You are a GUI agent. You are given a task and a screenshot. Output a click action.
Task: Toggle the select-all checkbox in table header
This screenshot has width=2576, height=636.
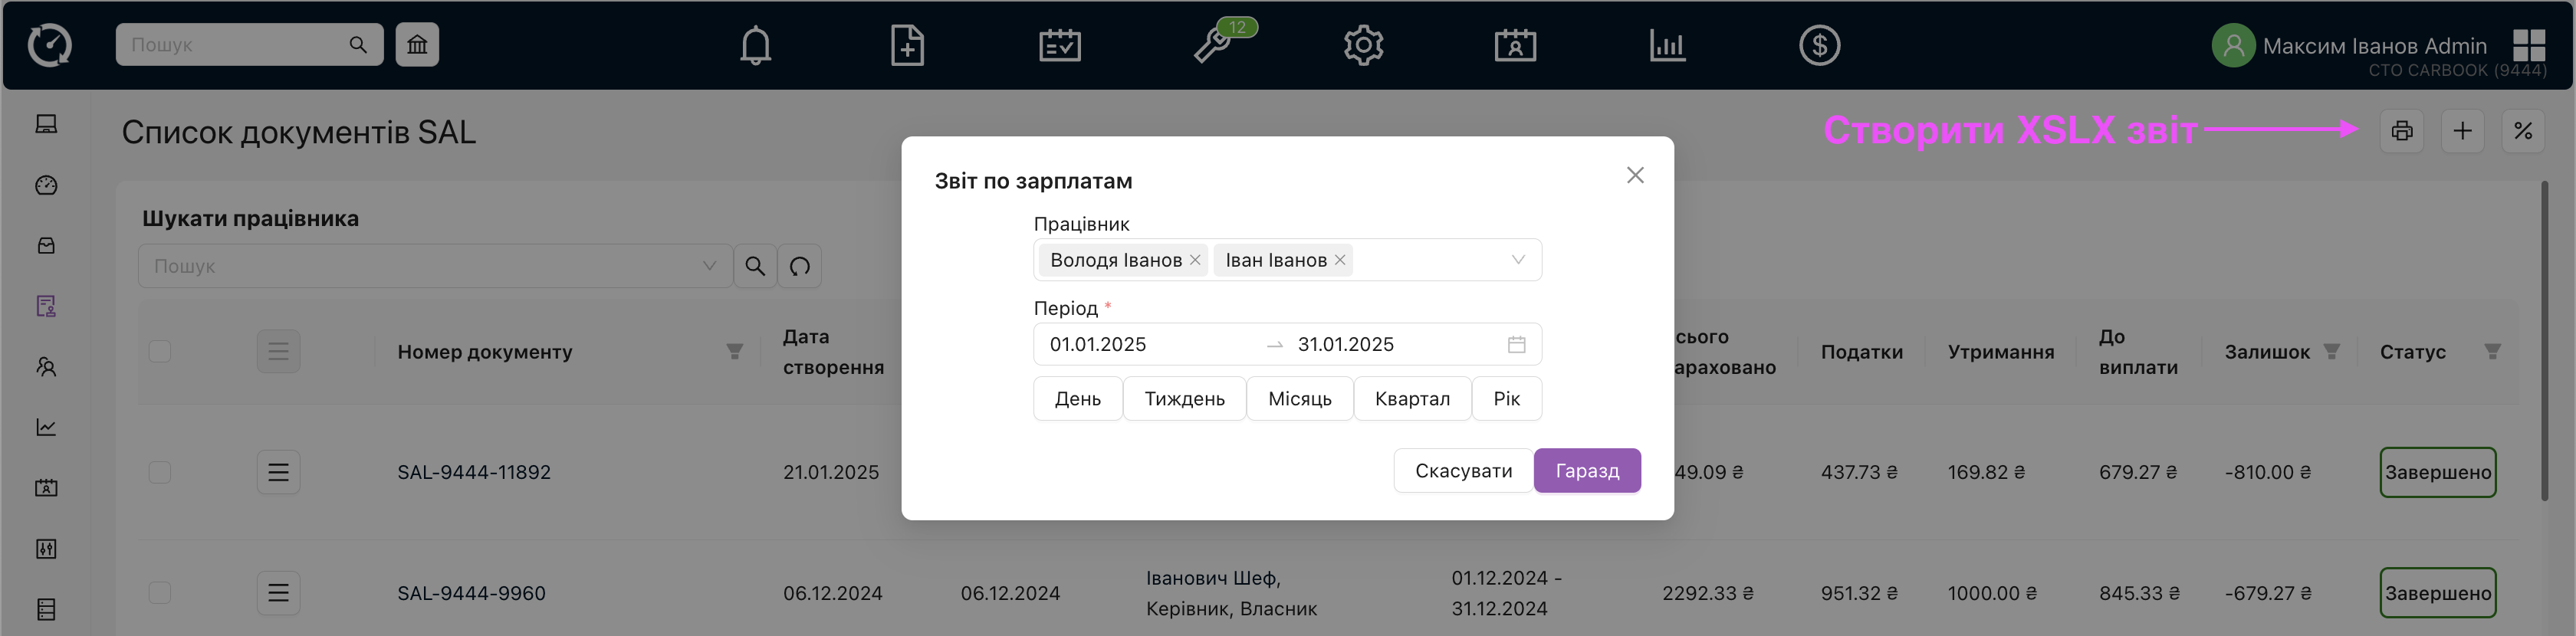pyautogui.click(x=160, y=352)
